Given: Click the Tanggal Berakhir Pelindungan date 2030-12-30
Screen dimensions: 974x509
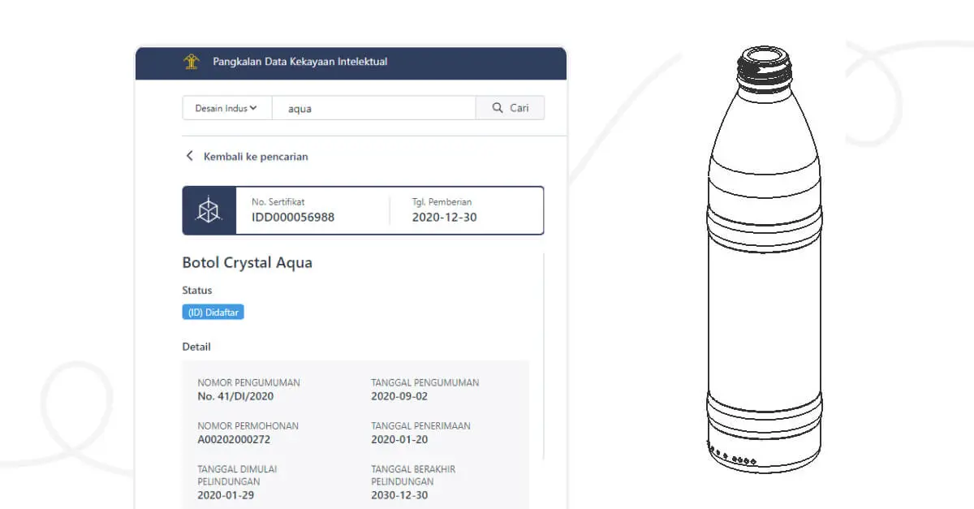Looking at the screenshot, I should [399, 495].
